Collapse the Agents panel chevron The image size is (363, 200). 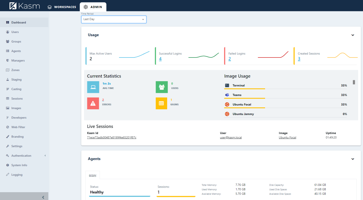point(353,159)
